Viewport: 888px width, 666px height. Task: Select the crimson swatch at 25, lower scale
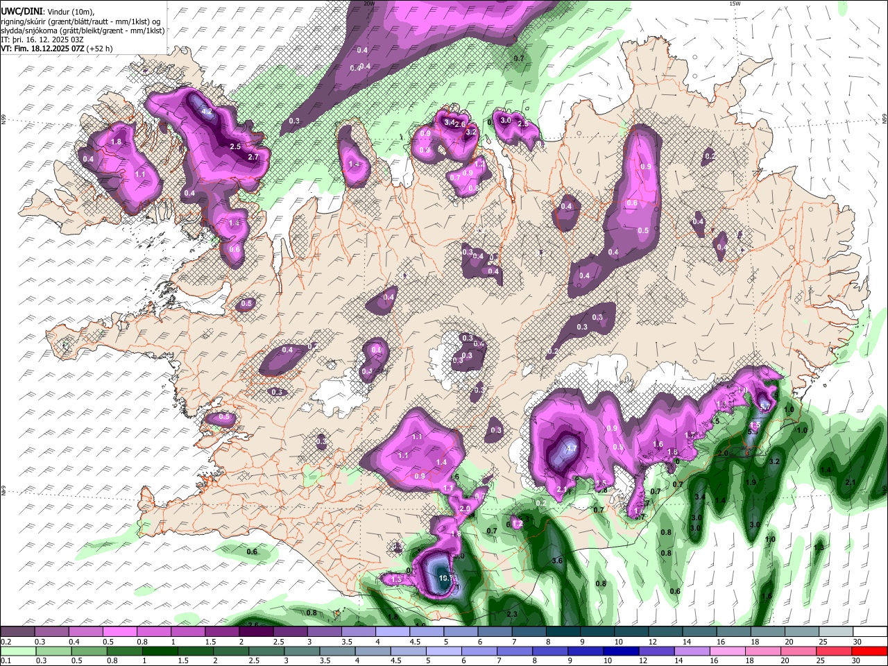click(835, 651)
